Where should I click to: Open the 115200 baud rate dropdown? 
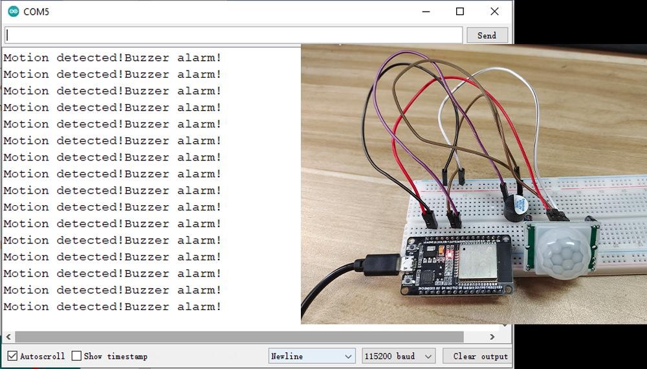[x=399, y=356]
